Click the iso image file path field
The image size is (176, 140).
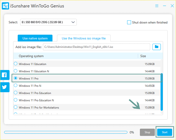coord(96,47)
